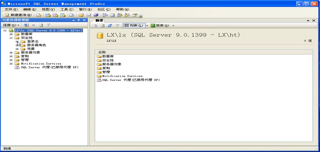
Task: Click the Save All icon in toolbar
Action: [x=96, y=15]
